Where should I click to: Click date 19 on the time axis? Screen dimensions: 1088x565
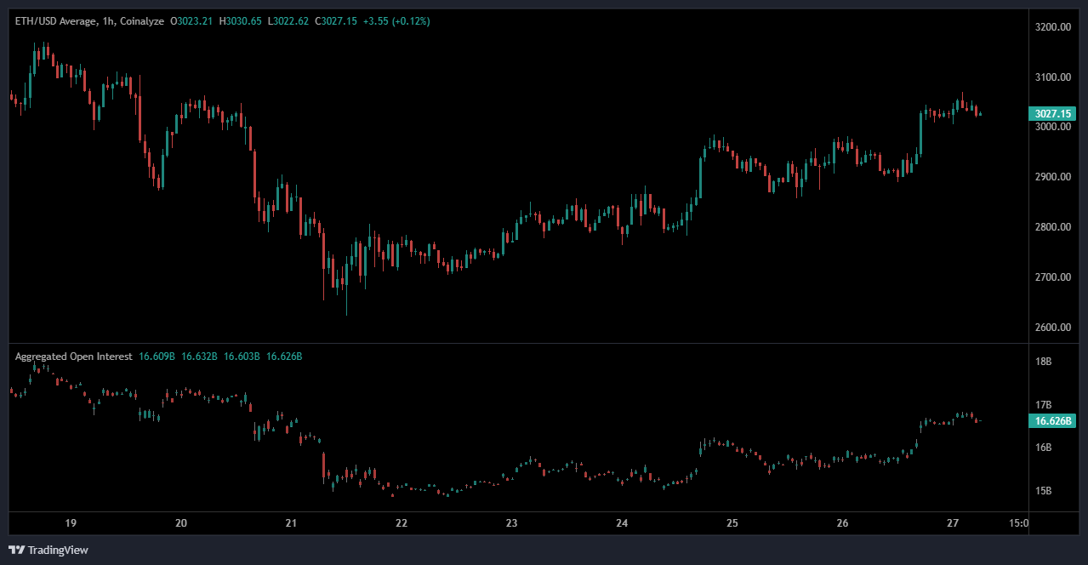point(71,523)
